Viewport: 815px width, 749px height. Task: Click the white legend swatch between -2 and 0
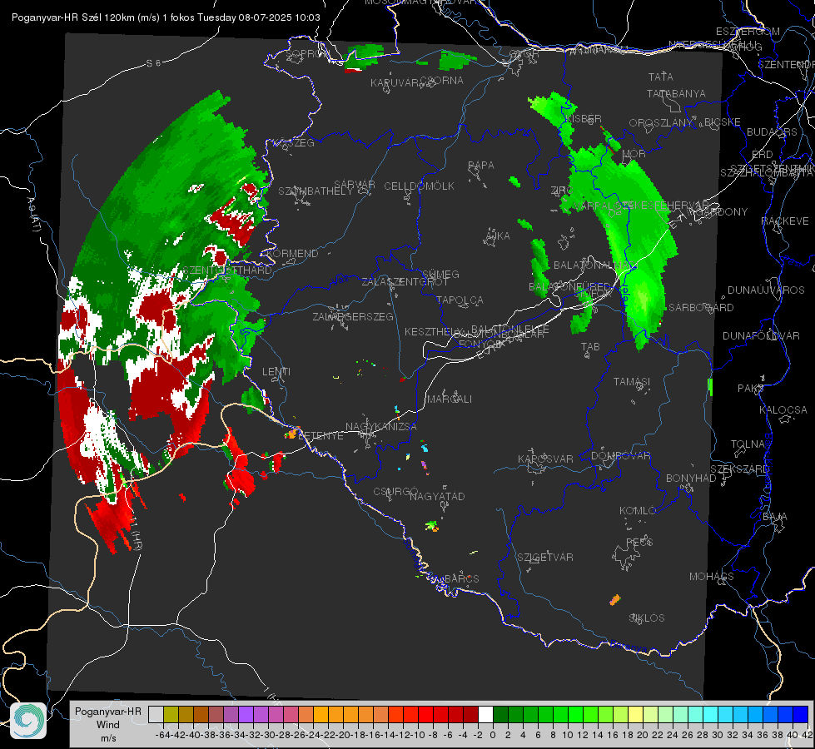tap(485, 715)
